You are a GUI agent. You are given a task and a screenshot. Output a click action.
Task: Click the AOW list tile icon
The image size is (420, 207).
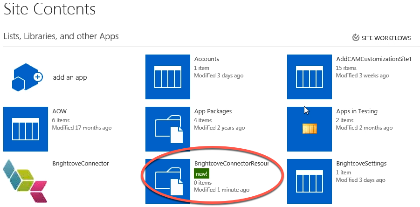pos(26,129)
